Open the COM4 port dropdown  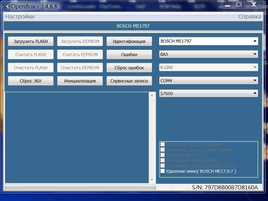208,81
